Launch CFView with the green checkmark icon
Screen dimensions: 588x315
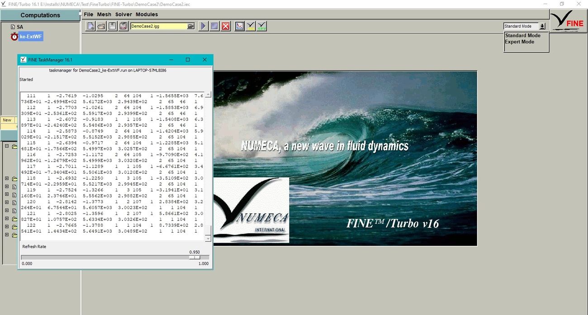pyautogui.click(x=262, y=26)
